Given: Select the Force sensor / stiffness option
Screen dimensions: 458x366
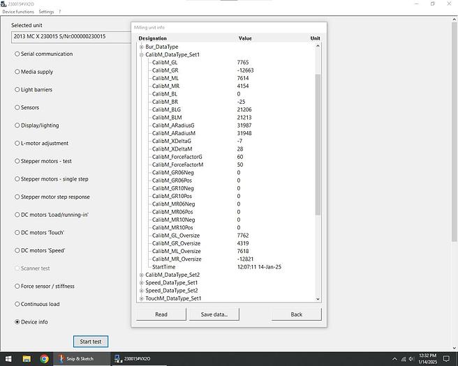Looking at the screenshot, I should pyautogui.click(x=17, y=287).
